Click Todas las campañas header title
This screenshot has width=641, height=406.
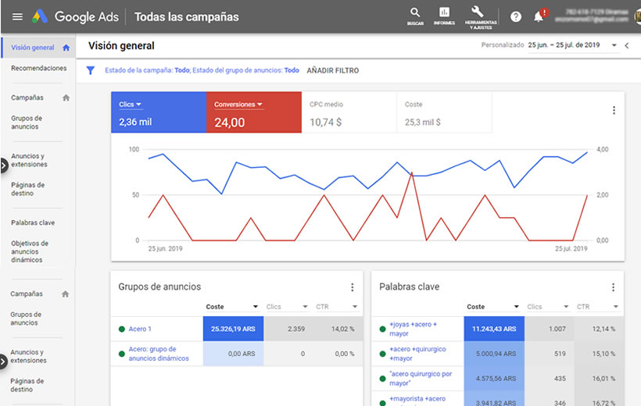[x=186, y=16]
